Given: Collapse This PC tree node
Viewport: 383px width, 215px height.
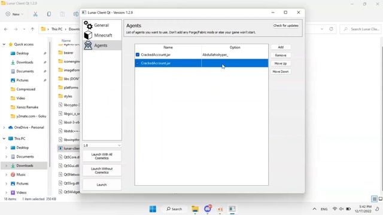Looking at the screenshot, I should tap(4, 139).
